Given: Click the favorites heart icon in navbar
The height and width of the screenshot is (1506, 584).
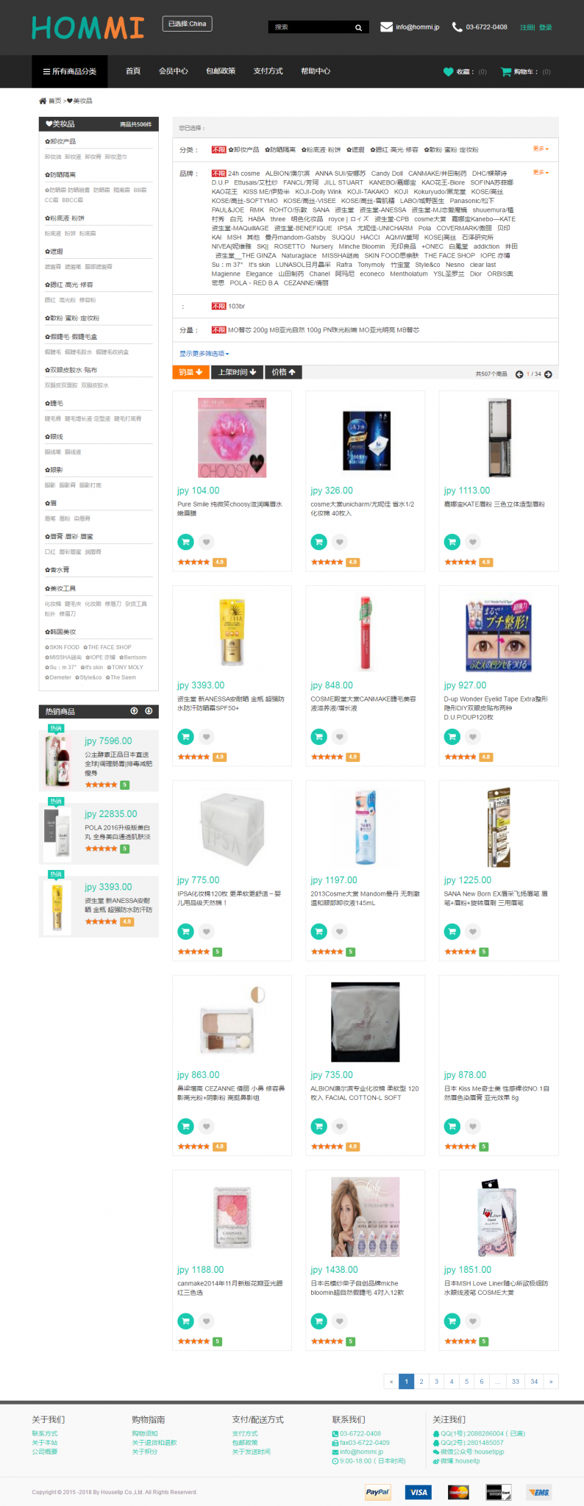Looking at the screenshot, I should coord(448,72).
